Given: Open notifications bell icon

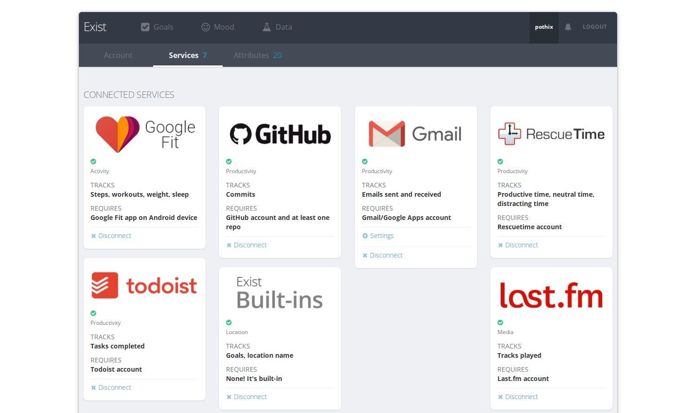Looking at the screenshot, I should [568, 27].
